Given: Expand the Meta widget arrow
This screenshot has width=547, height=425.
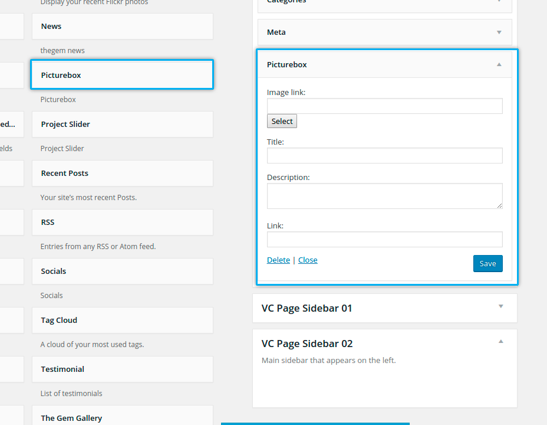Looking at the screenshot, I should click(499, 32).
